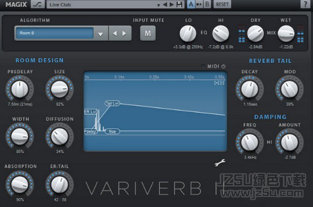Click the damping AMOUNT knob
This screenshot has height=207, width=313.
point(289,142)
